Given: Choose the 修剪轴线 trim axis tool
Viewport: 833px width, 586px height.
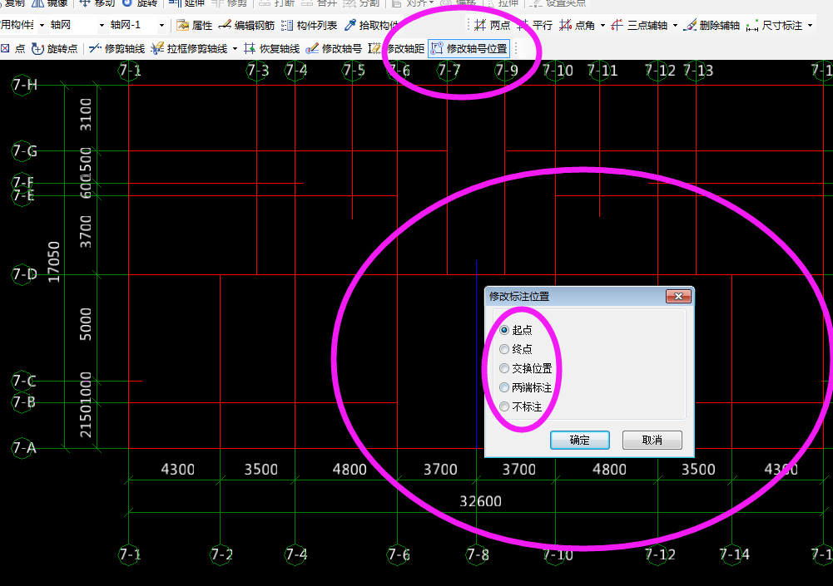Looking at the screenshot, I should pyautogui.click(x=117, y=49).
